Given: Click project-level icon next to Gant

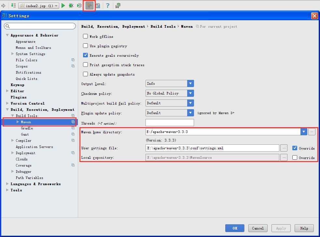Looking at the screenshot, I should click(x=73, y=134).
